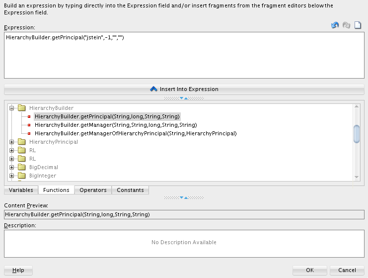Collapse the HierarchyBuilder folder node

(12, 108)
